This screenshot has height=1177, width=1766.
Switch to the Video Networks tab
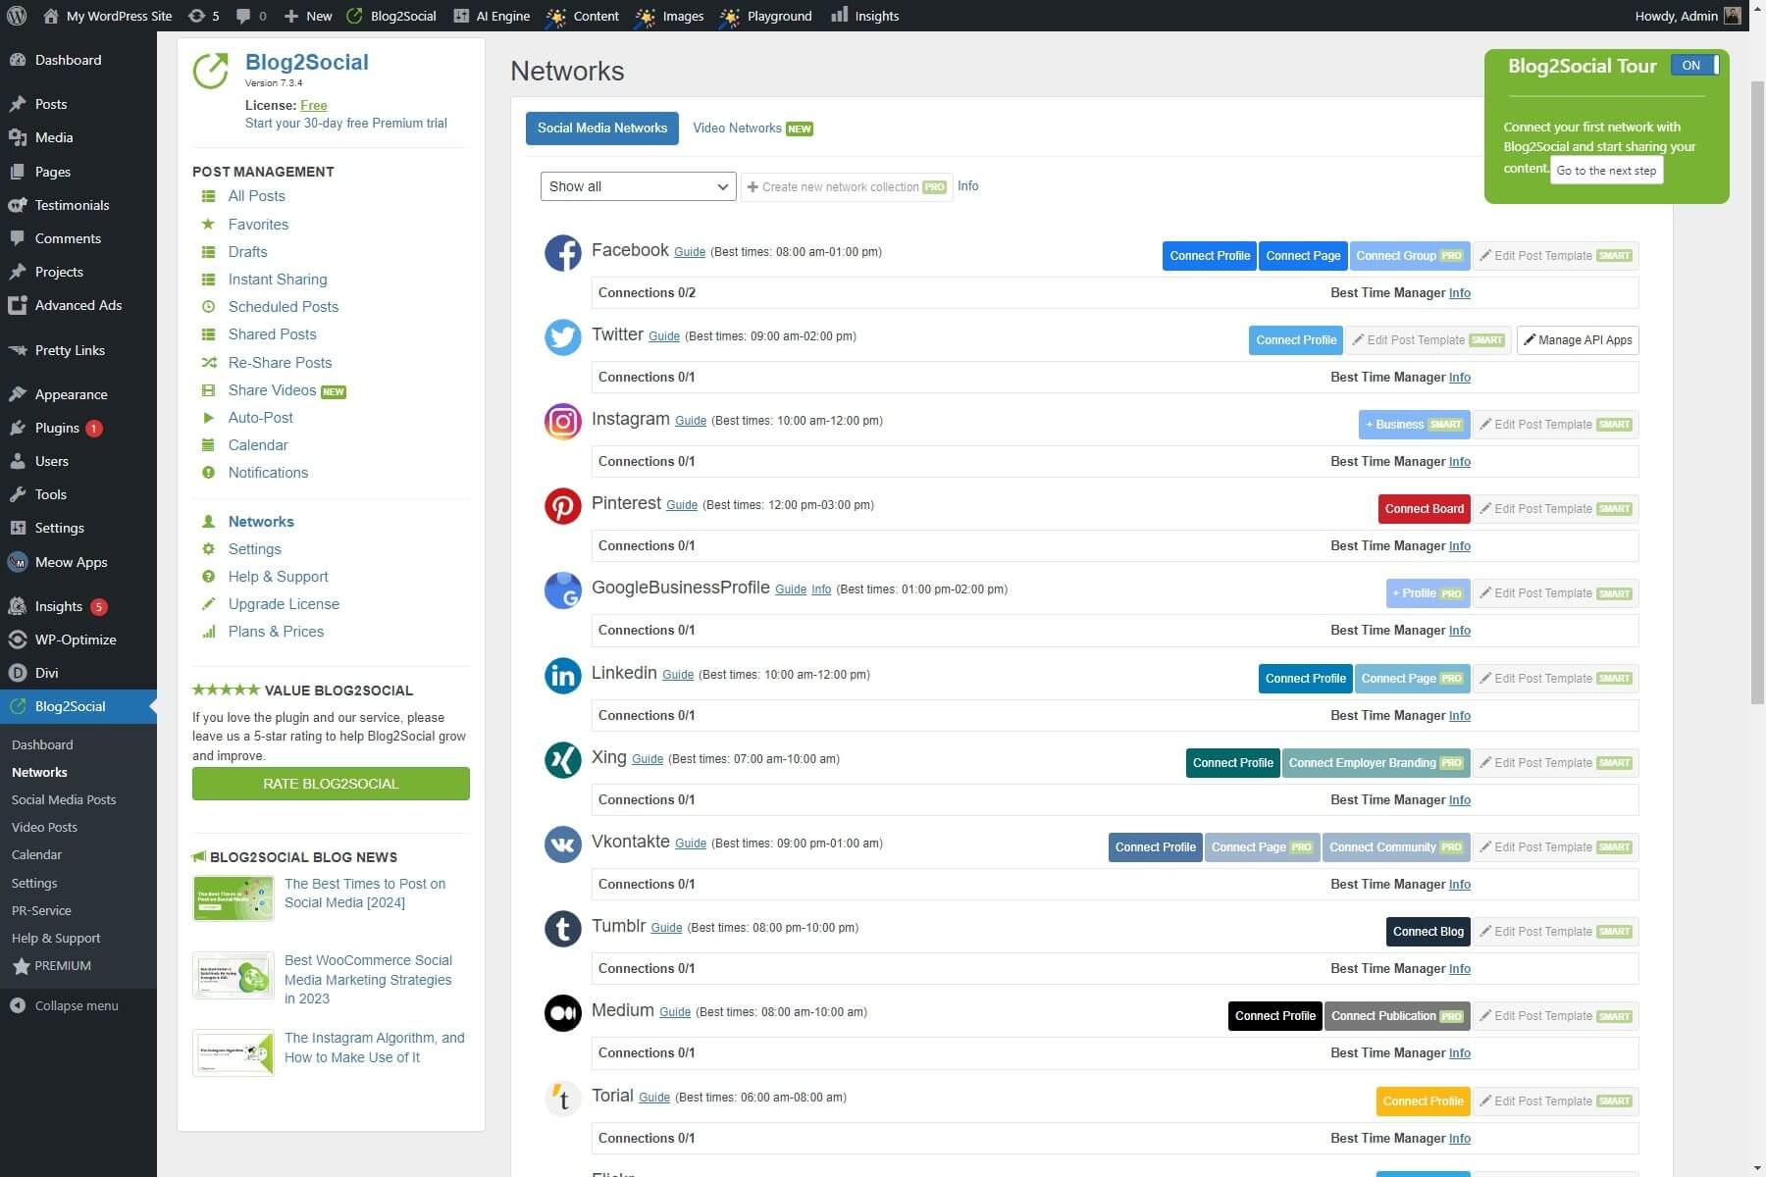click(x=753, y=128)
